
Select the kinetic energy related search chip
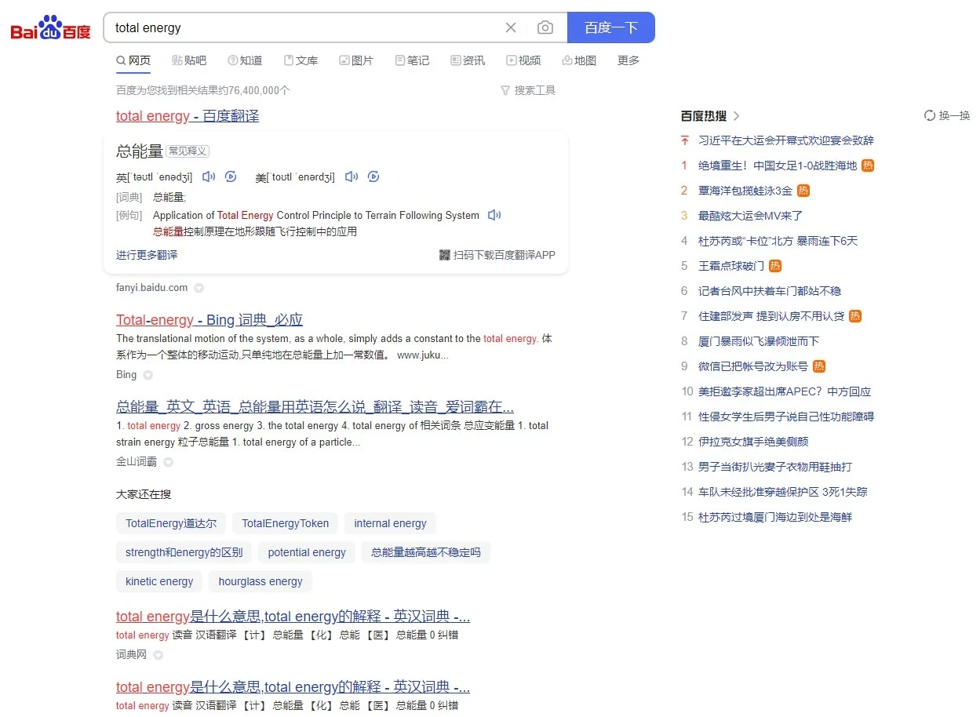pos(158,581)
